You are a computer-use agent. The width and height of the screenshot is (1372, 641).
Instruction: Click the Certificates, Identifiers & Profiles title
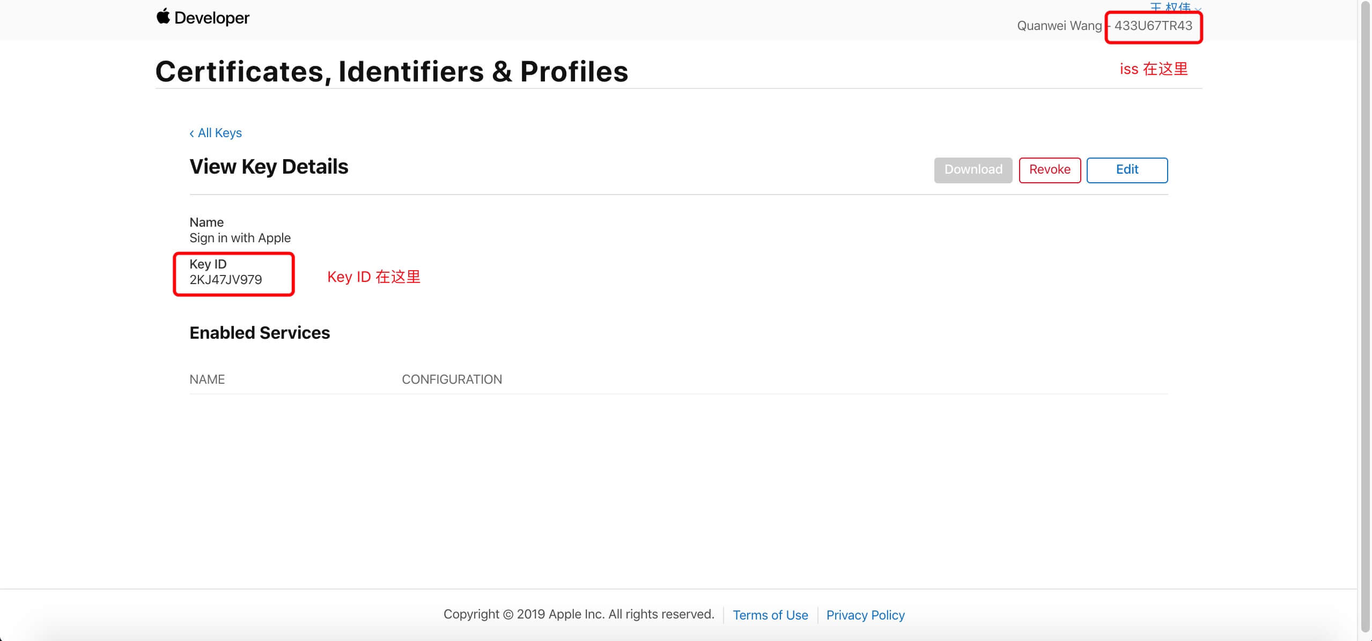392,72
